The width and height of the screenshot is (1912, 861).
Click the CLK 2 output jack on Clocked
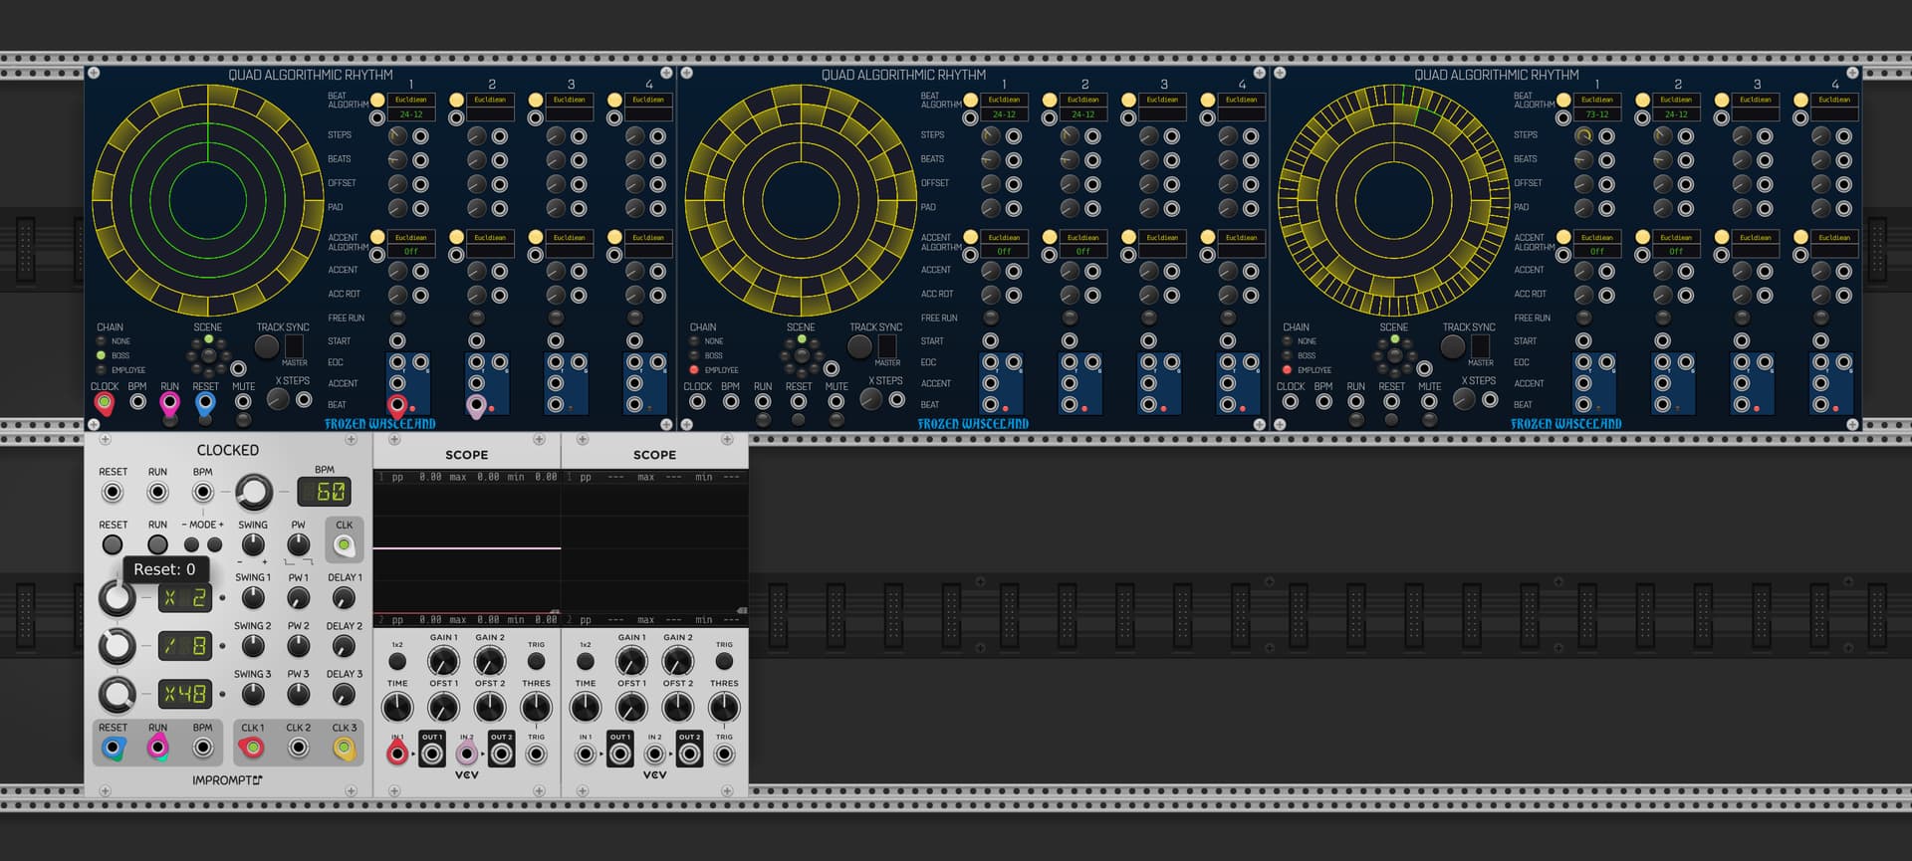[298, 748]
